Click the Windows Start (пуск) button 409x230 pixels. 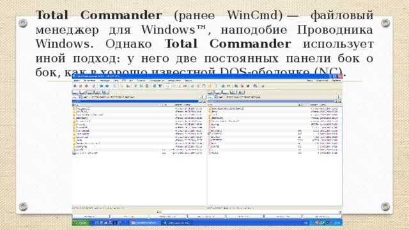coord(81,223)
